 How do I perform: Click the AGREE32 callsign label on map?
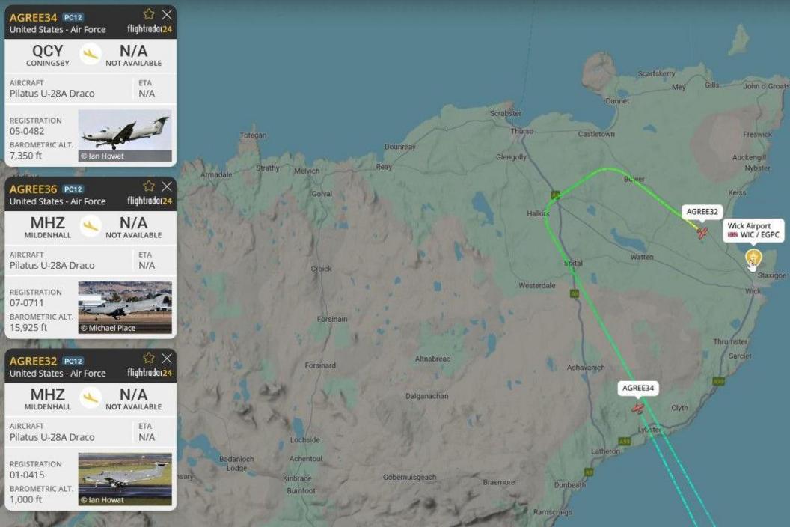pyautogui.click(x=702, y=212)
